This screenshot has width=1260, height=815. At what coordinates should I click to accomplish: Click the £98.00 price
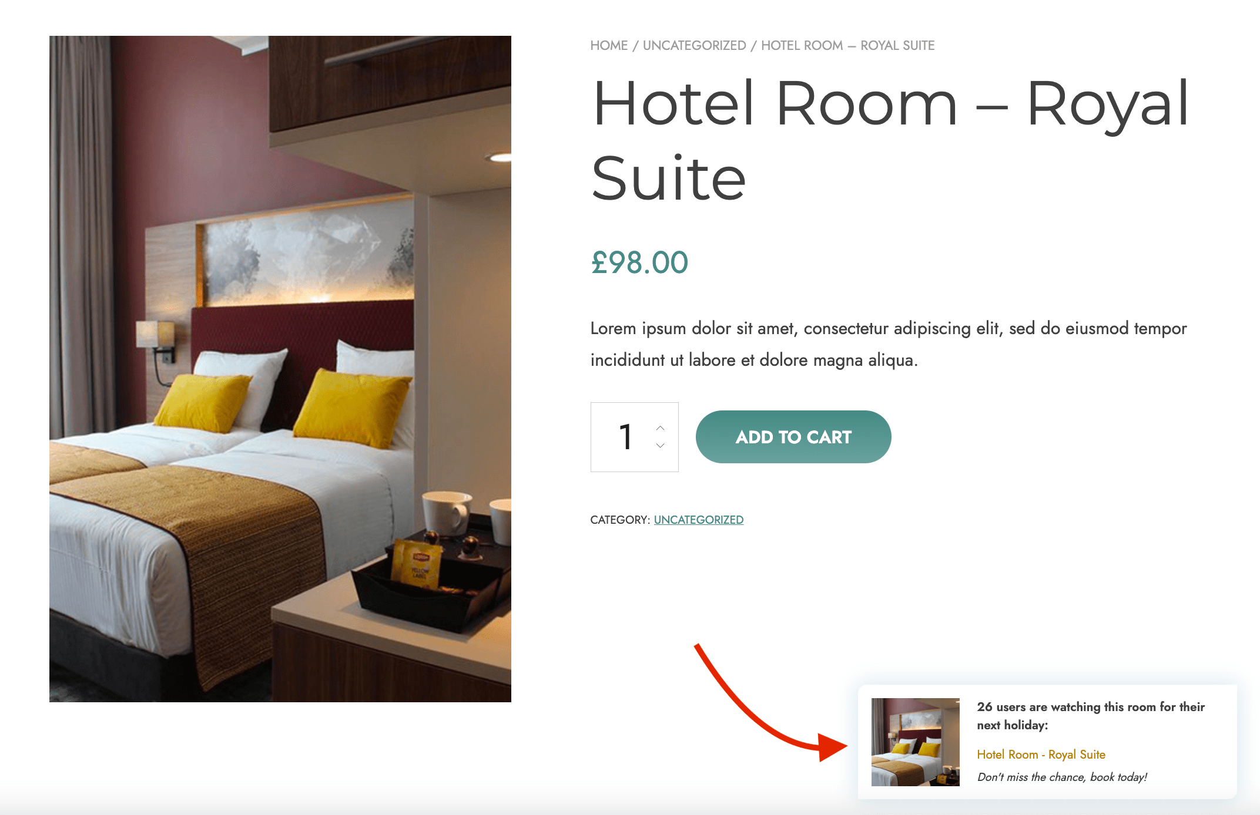pos(639,262)
